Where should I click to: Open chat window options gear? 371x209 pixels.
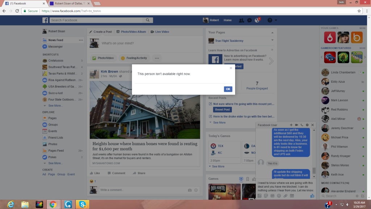pos(307,125)
